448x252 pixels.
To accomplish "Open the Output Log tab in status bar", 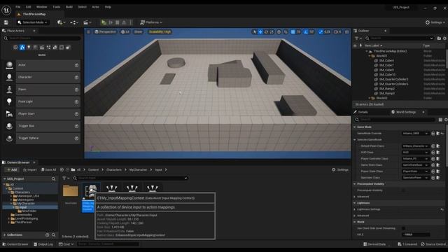I will (x=43, y=244).
